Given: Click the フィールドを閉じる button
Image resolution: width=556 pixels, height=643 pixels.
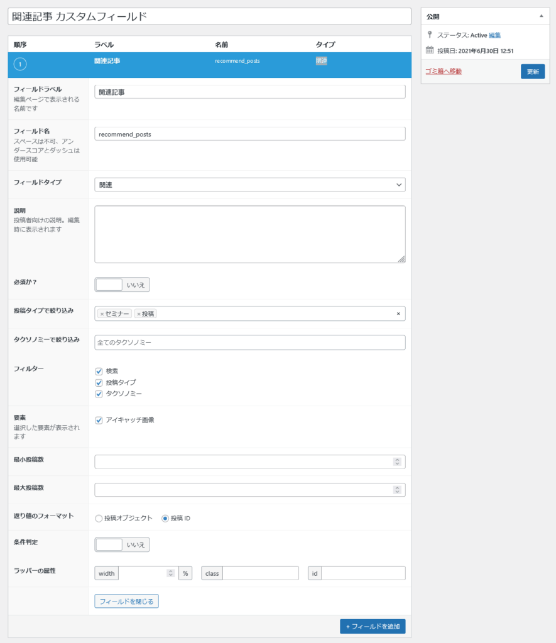Looking at the screenshot, I should coord(126,601).
